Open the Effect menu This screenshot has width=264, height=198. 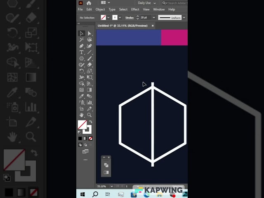[135, 9]
